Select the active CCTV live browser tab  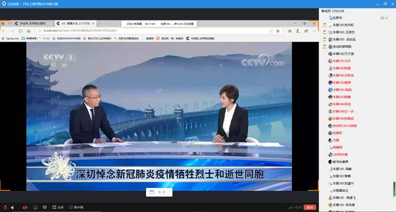76,23
